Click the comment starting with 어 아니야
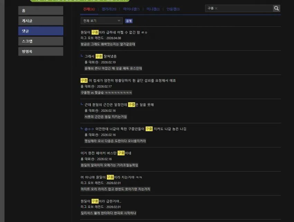 [111, 177]
